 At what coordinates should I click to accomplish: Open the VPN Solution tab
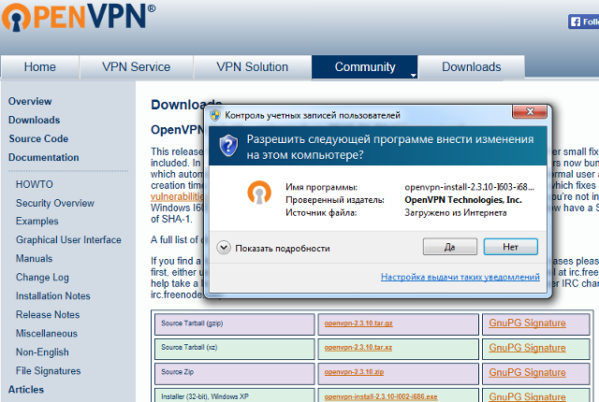[x=252, y=67]
